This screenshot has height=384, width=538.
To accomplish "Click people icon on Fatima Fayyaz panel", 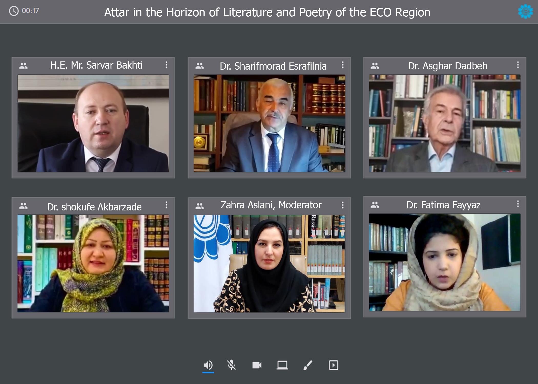I will pyautogui.click(x=375, y=205).
